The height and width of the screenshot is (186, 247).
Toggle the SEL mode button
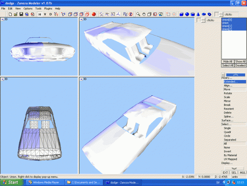tap(234, 173)
